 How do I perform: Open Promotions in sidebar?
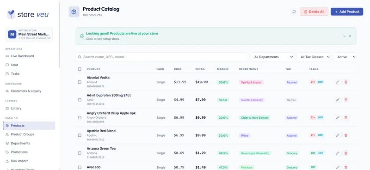19,152
